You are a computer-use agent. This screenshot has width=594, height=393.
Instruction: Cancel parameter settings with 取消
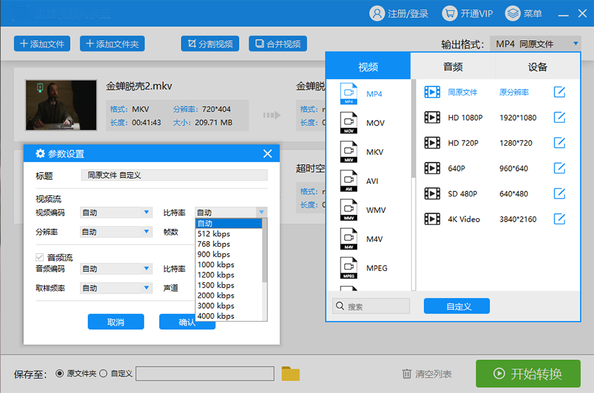click(x=116, y=322)
